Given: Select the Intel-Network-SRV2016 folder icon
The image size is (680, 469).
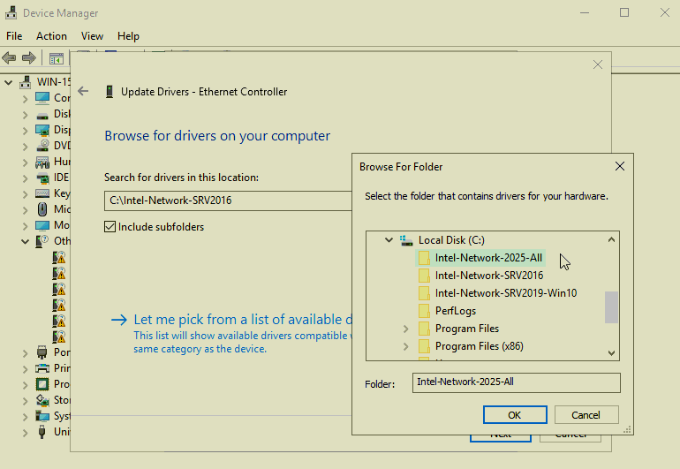Looking at the screenshot, I should tap(424, 276).
